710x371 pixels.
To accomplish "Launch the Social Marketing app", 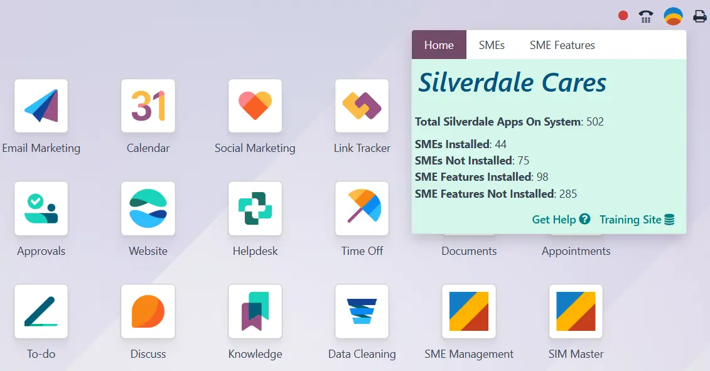I will coord(255,106).
